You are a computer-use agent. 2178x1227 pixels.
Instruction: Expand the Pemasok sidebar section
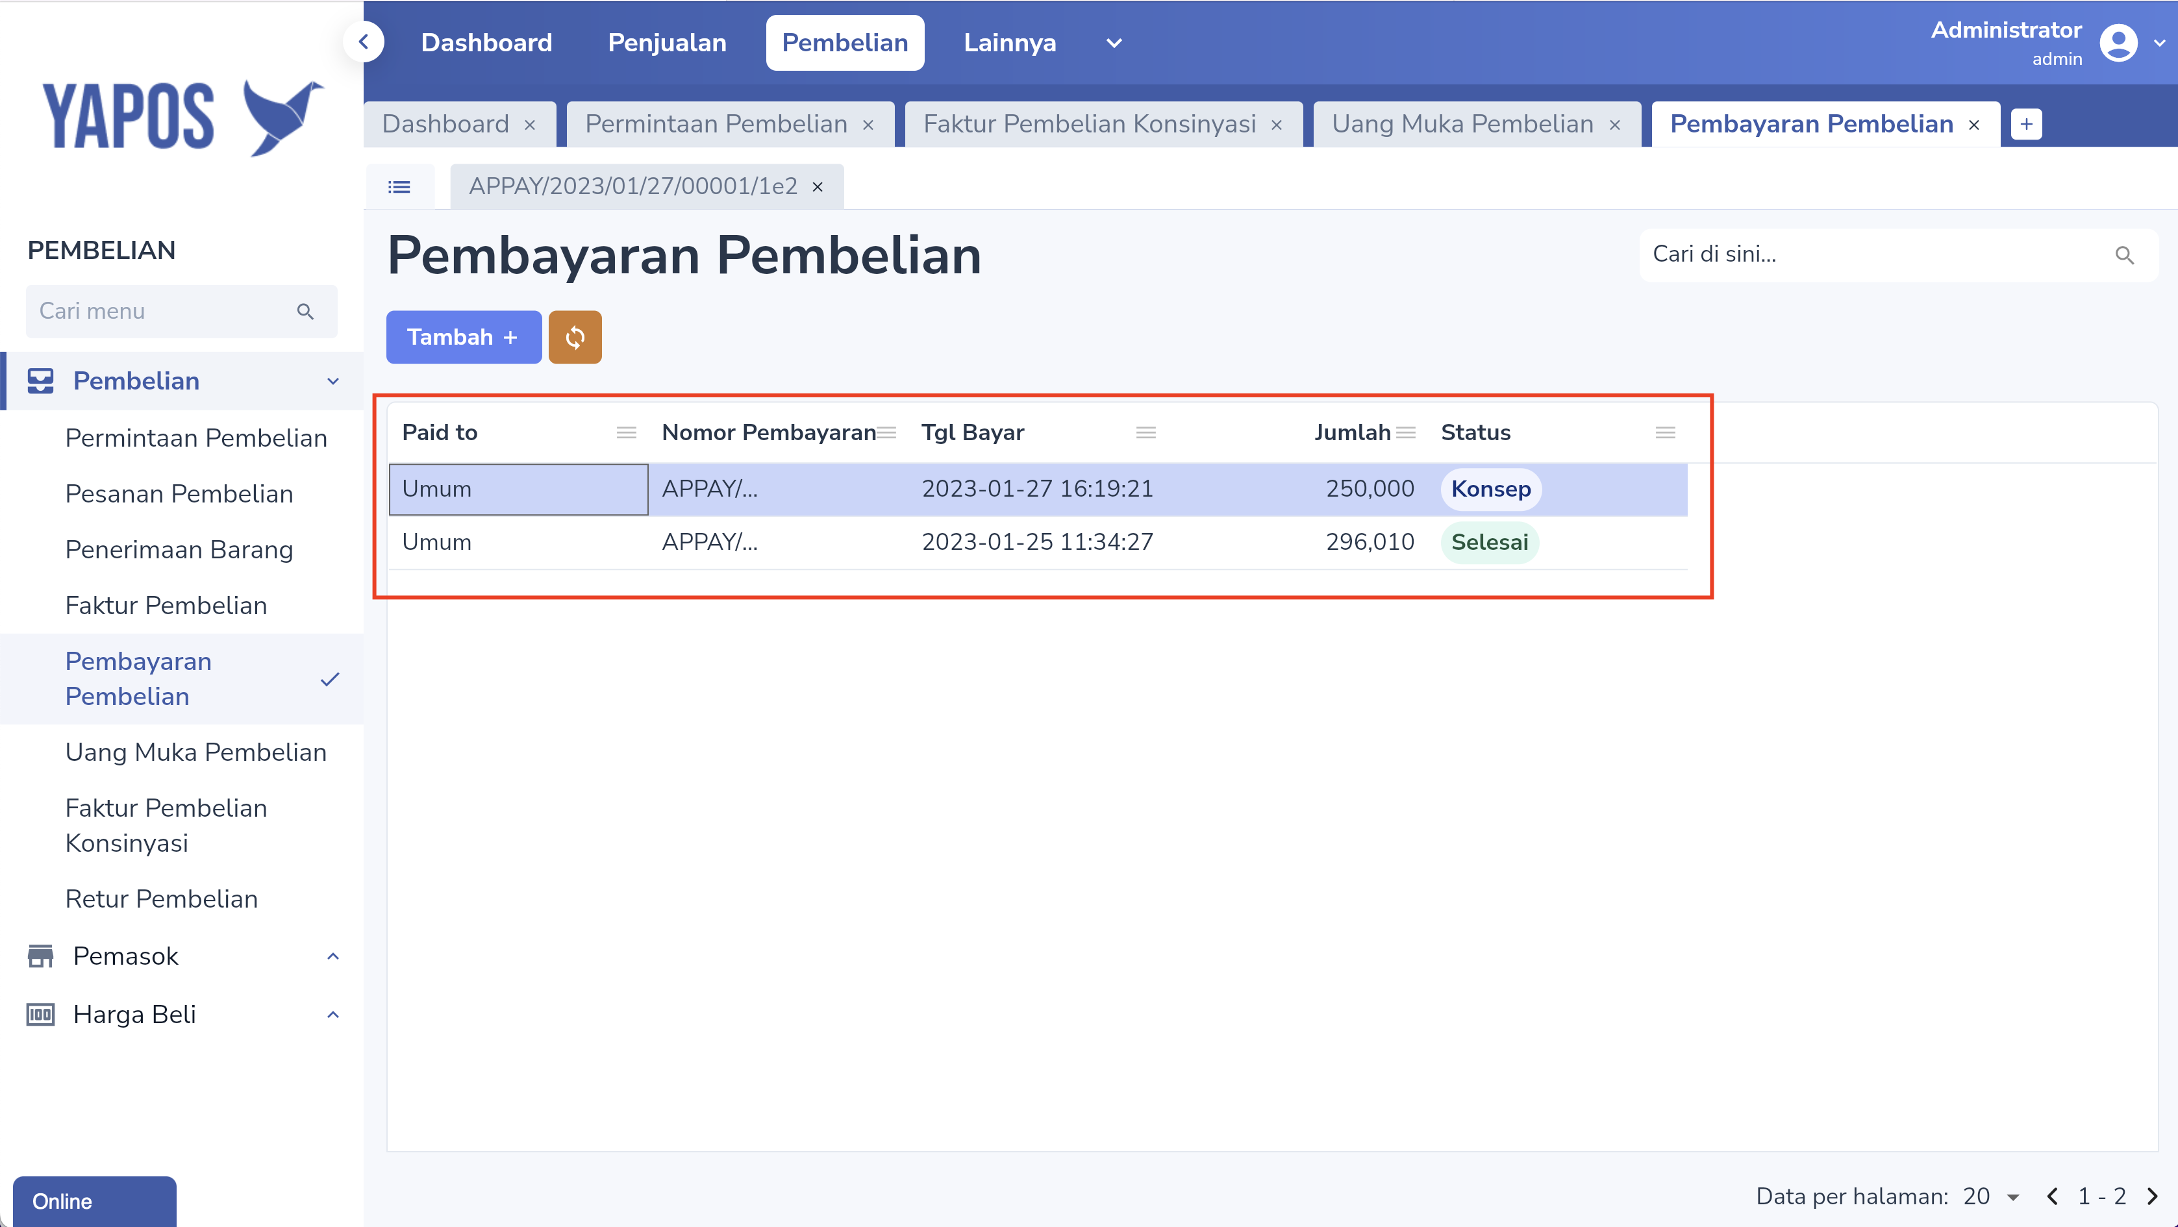(333, 956)
